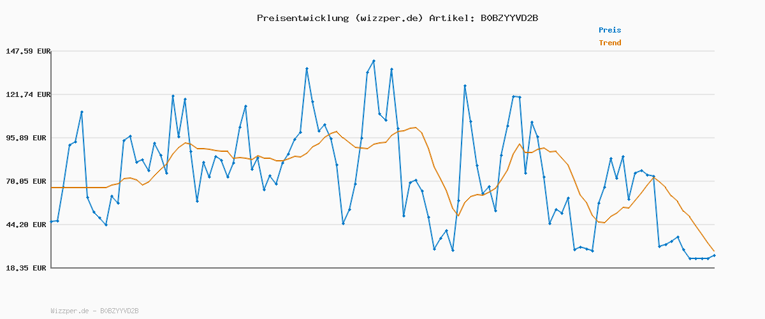Click the first data point of the price line
The width and height of the screenshot is (765, 319).
52,221
